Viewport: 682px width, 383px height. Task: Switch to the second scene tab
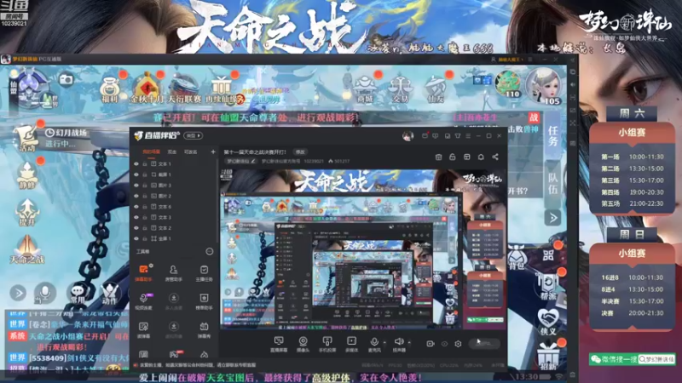pos(172,152)
